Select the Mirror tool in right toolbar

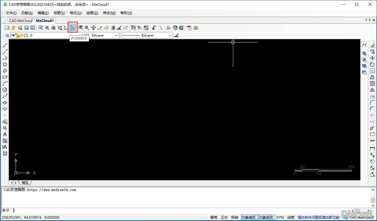[x=372, y=90]
